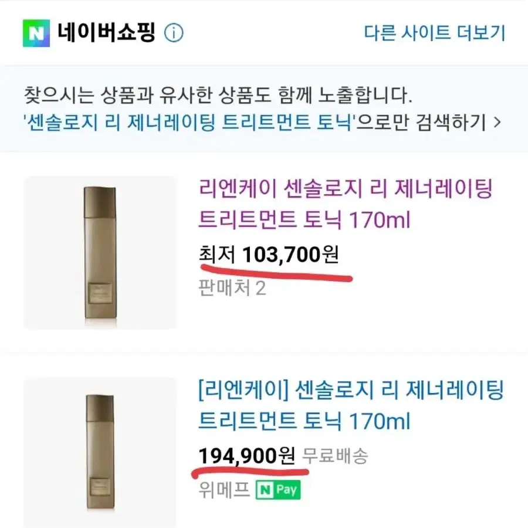Open purple 리엔케이 센솔로지 product title

(346, 204)
